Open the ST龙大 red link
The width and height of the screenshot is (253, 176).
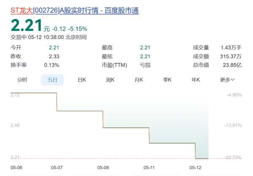click(22, 11)
